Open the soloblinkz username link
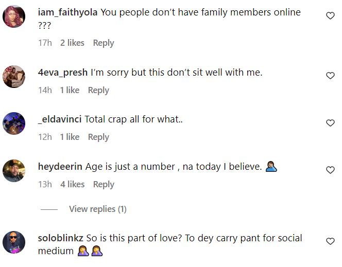Image resolution: width=342 pixels, height=267 pixels. pos(61,238)
